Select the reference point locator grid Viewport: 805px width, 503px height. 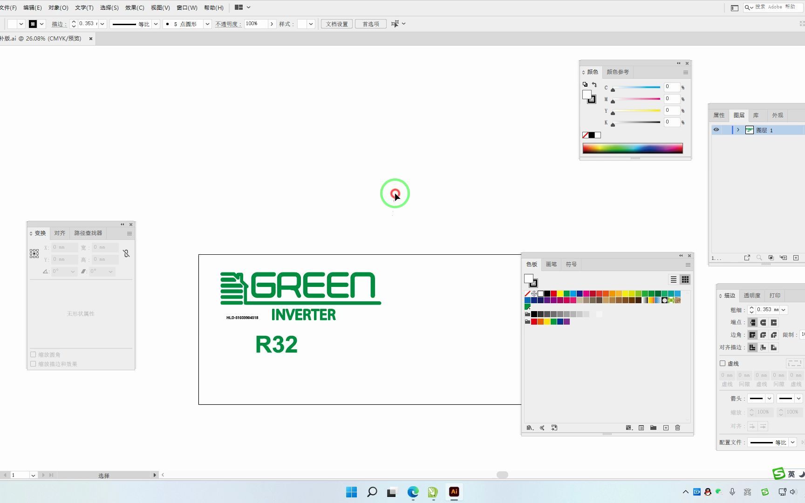[x=34, y=253]
